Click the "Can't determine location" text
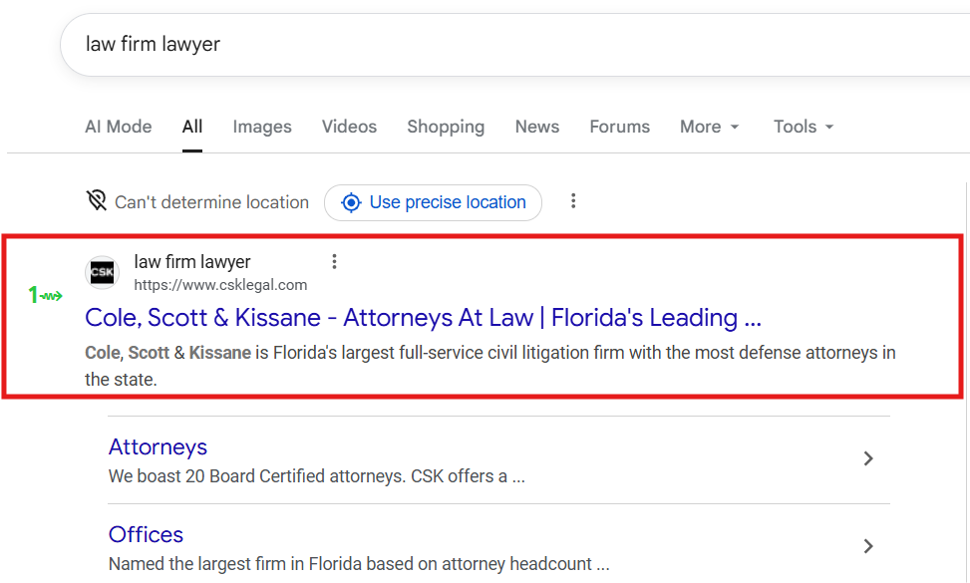Viewport: 970px width, 583px height. [x=211, y=202]
